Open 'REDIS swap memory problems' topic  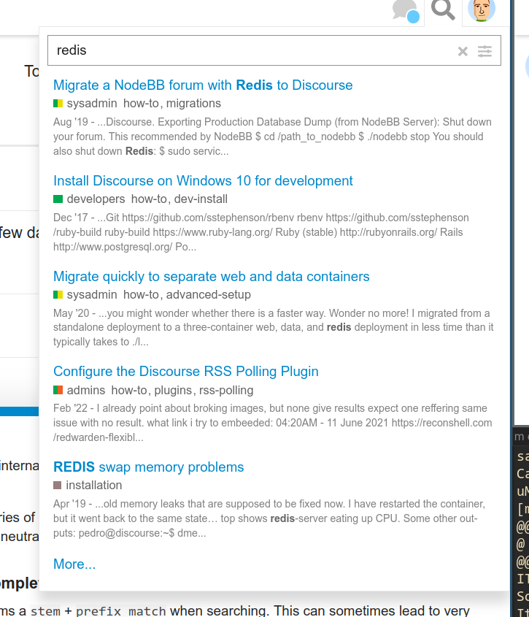click(x=149, y=467)
